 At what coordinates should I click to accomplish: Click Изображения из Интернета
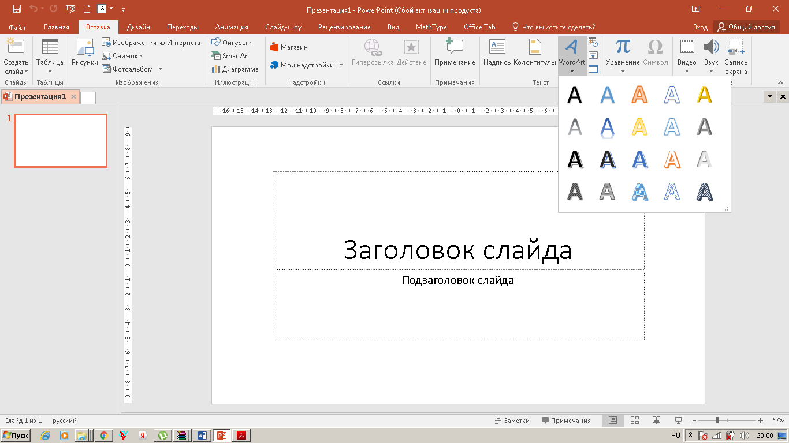(x=151, y=43)
